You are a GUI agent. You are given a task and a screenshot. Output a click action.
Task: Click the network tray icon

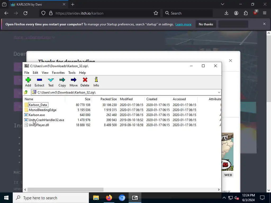231,198
